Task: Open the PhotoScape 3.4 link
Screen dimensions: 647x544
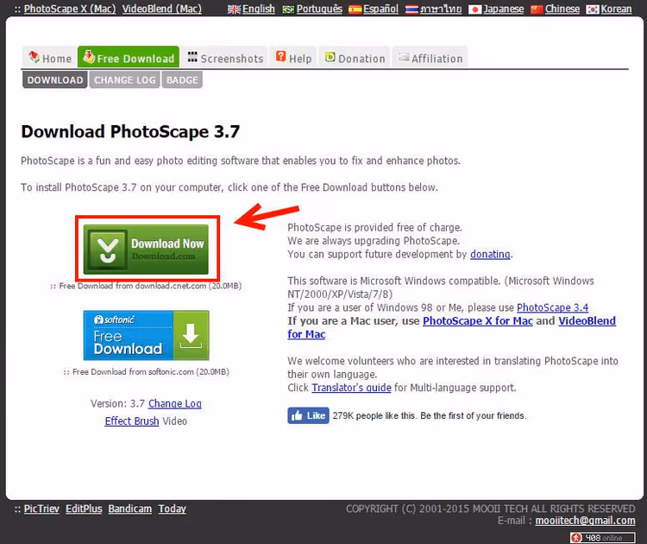Action: pyautogui.click(x=552, y=307)
